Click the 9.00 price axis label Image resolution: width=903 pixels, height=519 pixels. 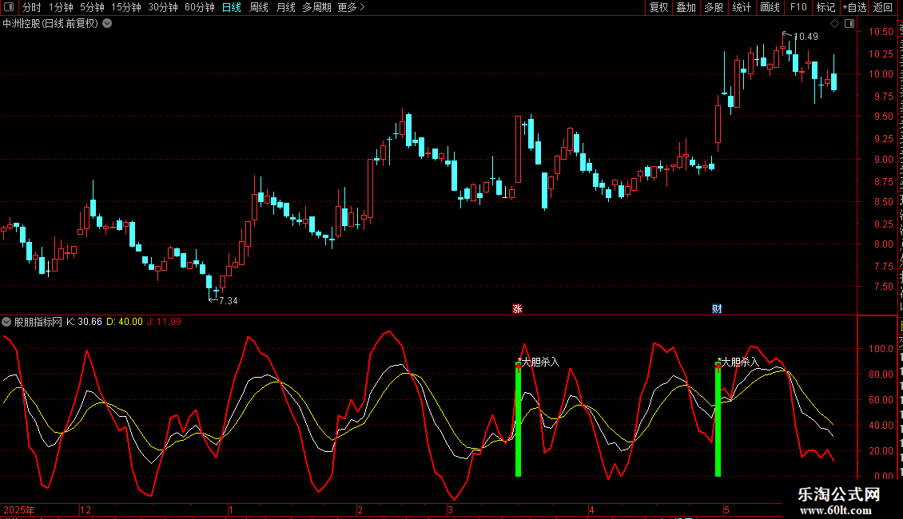tap(884, 160)
